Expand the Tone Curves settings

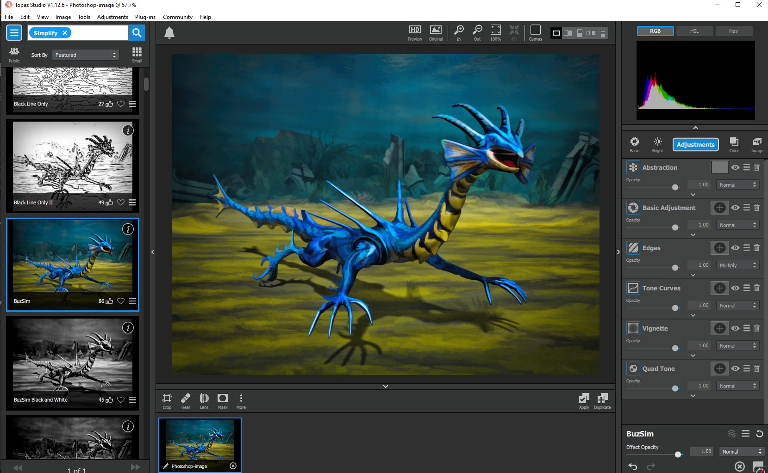pyautogui.click(x=693, y=315)
